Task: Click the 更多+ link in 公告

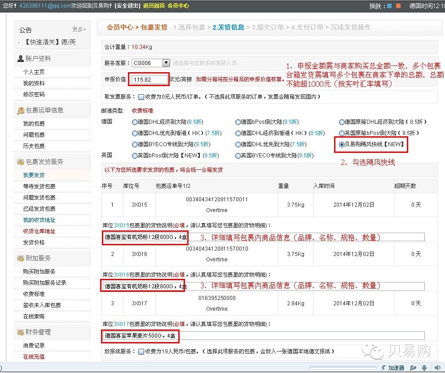Action: tap(79, 29)
